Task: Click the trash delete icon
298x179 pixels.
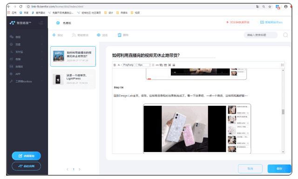Action: pyautogui.click(x=119, y=35)
